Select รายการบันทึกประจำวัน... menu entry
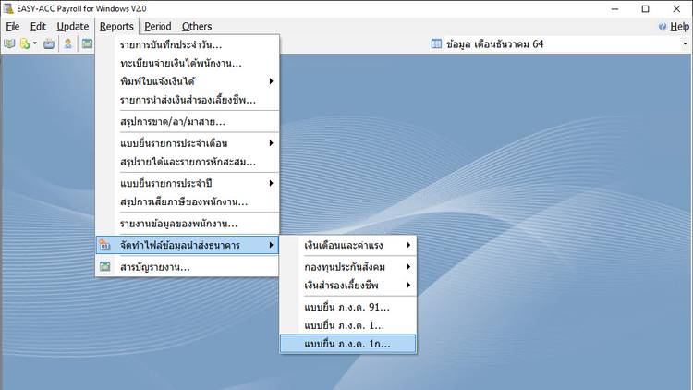 (x=188, y=44)
